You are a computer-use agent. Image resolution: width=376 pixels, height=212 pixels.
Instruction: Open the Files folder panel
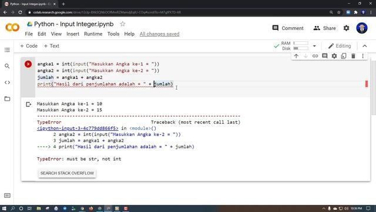coord(7,99)
